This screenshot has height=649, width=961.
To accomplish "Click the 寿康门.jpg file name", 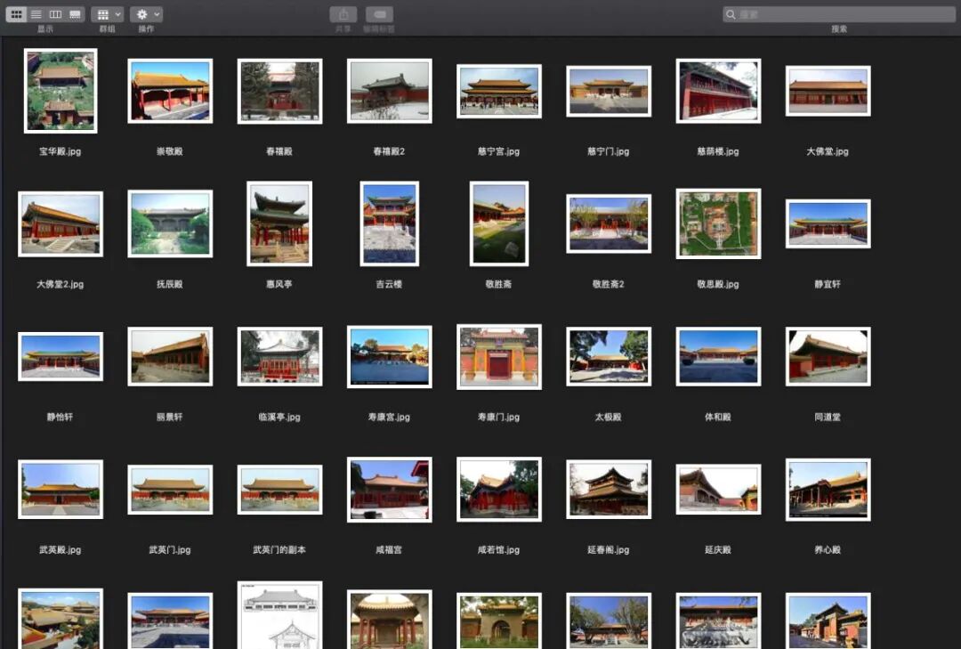I will coord(499,418).
